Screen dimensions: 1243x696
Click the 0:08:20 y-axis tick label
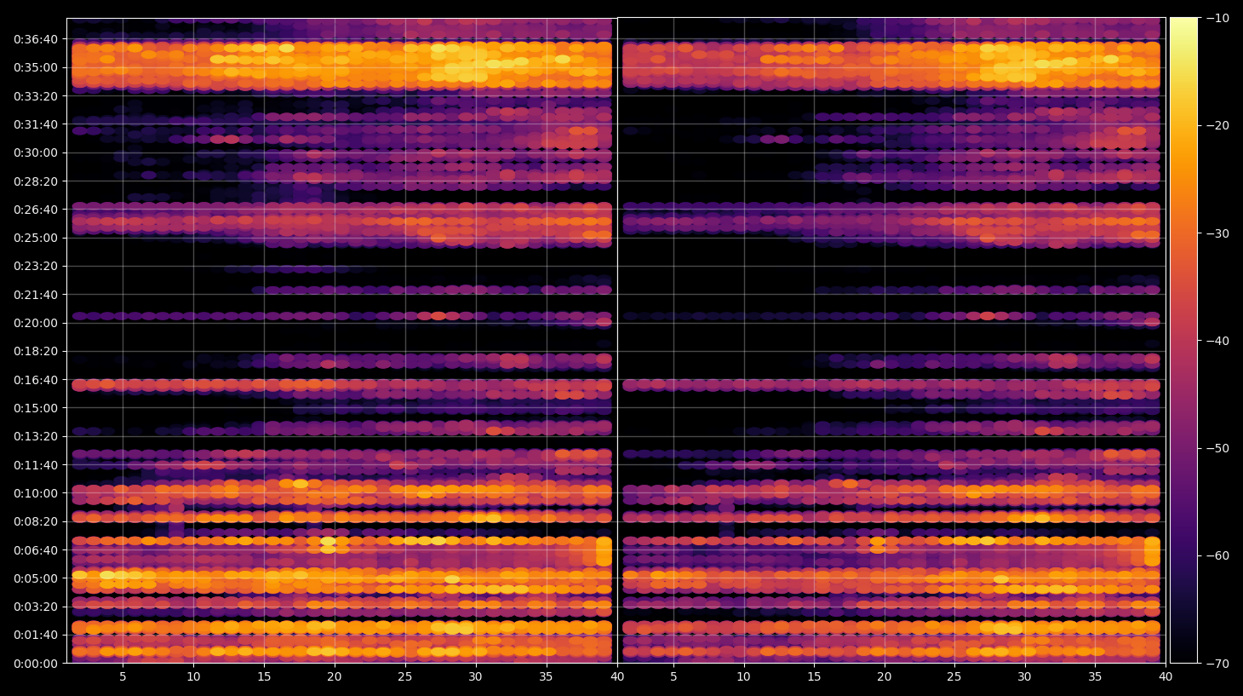(x=36, y=521)
